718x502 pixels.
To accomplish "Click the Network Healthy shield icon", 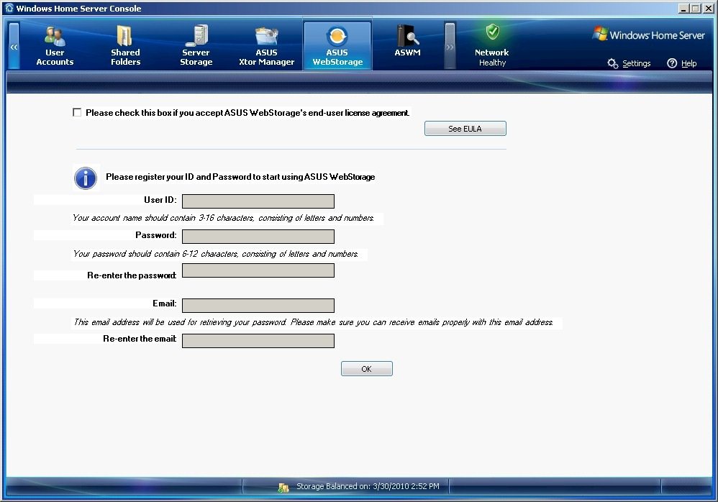I will click(492, 32).
